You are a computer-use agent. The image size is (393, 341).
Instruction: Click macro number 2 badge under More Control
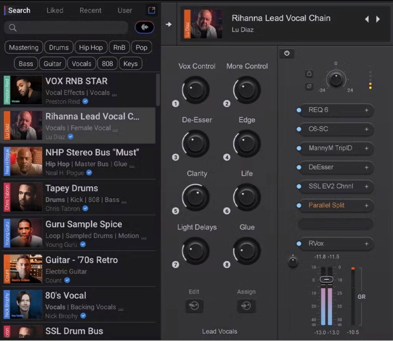227,104
